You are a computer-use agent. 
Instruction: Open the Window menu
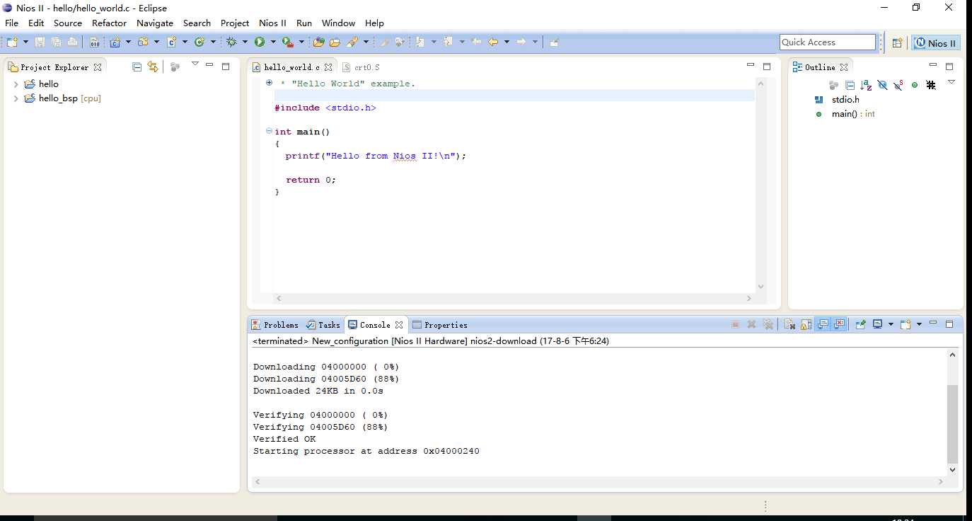click(338, 23)
